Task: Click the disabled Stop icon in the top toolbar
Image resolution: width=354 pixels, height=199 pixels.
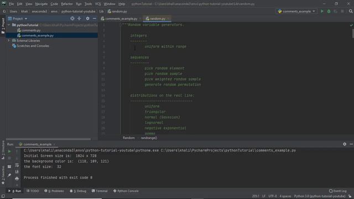Action: point(342,11)
